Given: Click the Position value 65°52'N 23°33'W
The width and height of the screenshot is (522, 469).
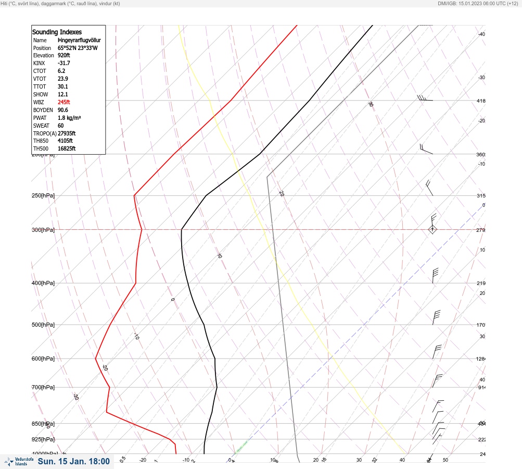Looking at the screenshot, I should coord(78,48).
